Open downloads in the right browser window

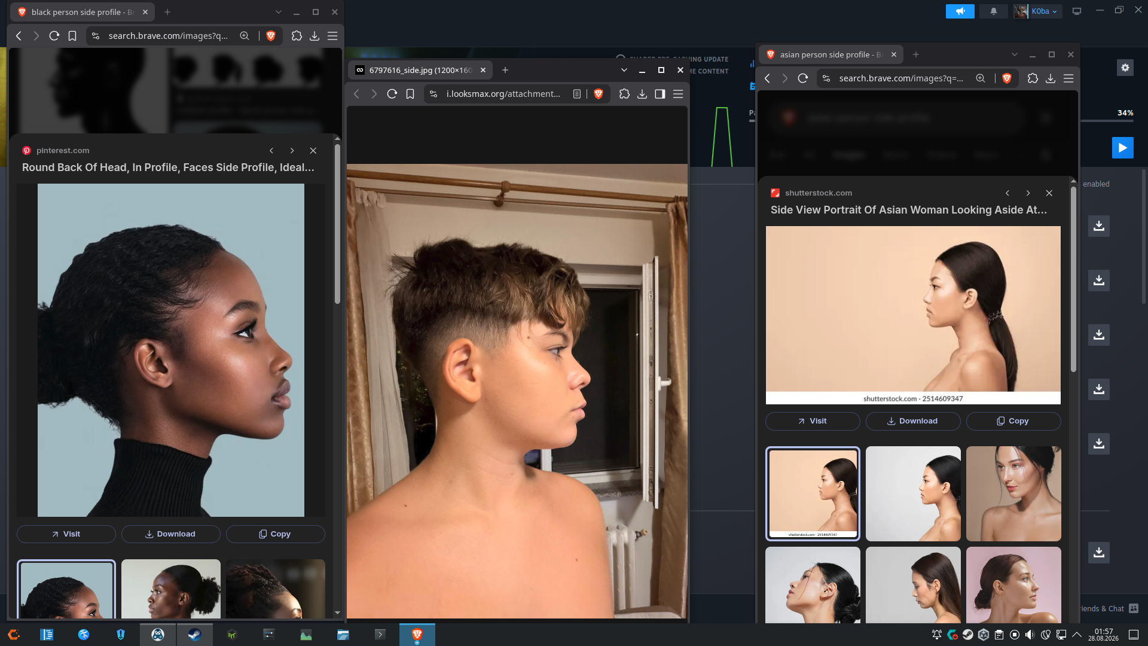tap(1051, 78)
